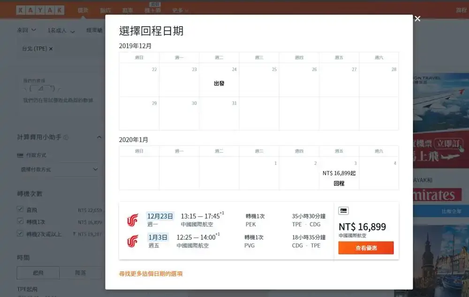Click the card icon beside 付款方式
Viewport: 469px width, 297px height.
click(x=20, y=156)
